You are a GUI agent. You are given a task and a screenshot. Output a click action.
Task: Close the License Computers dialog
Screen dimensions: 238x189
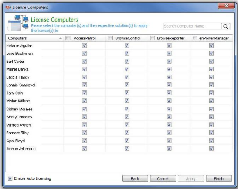coord(227,6)
